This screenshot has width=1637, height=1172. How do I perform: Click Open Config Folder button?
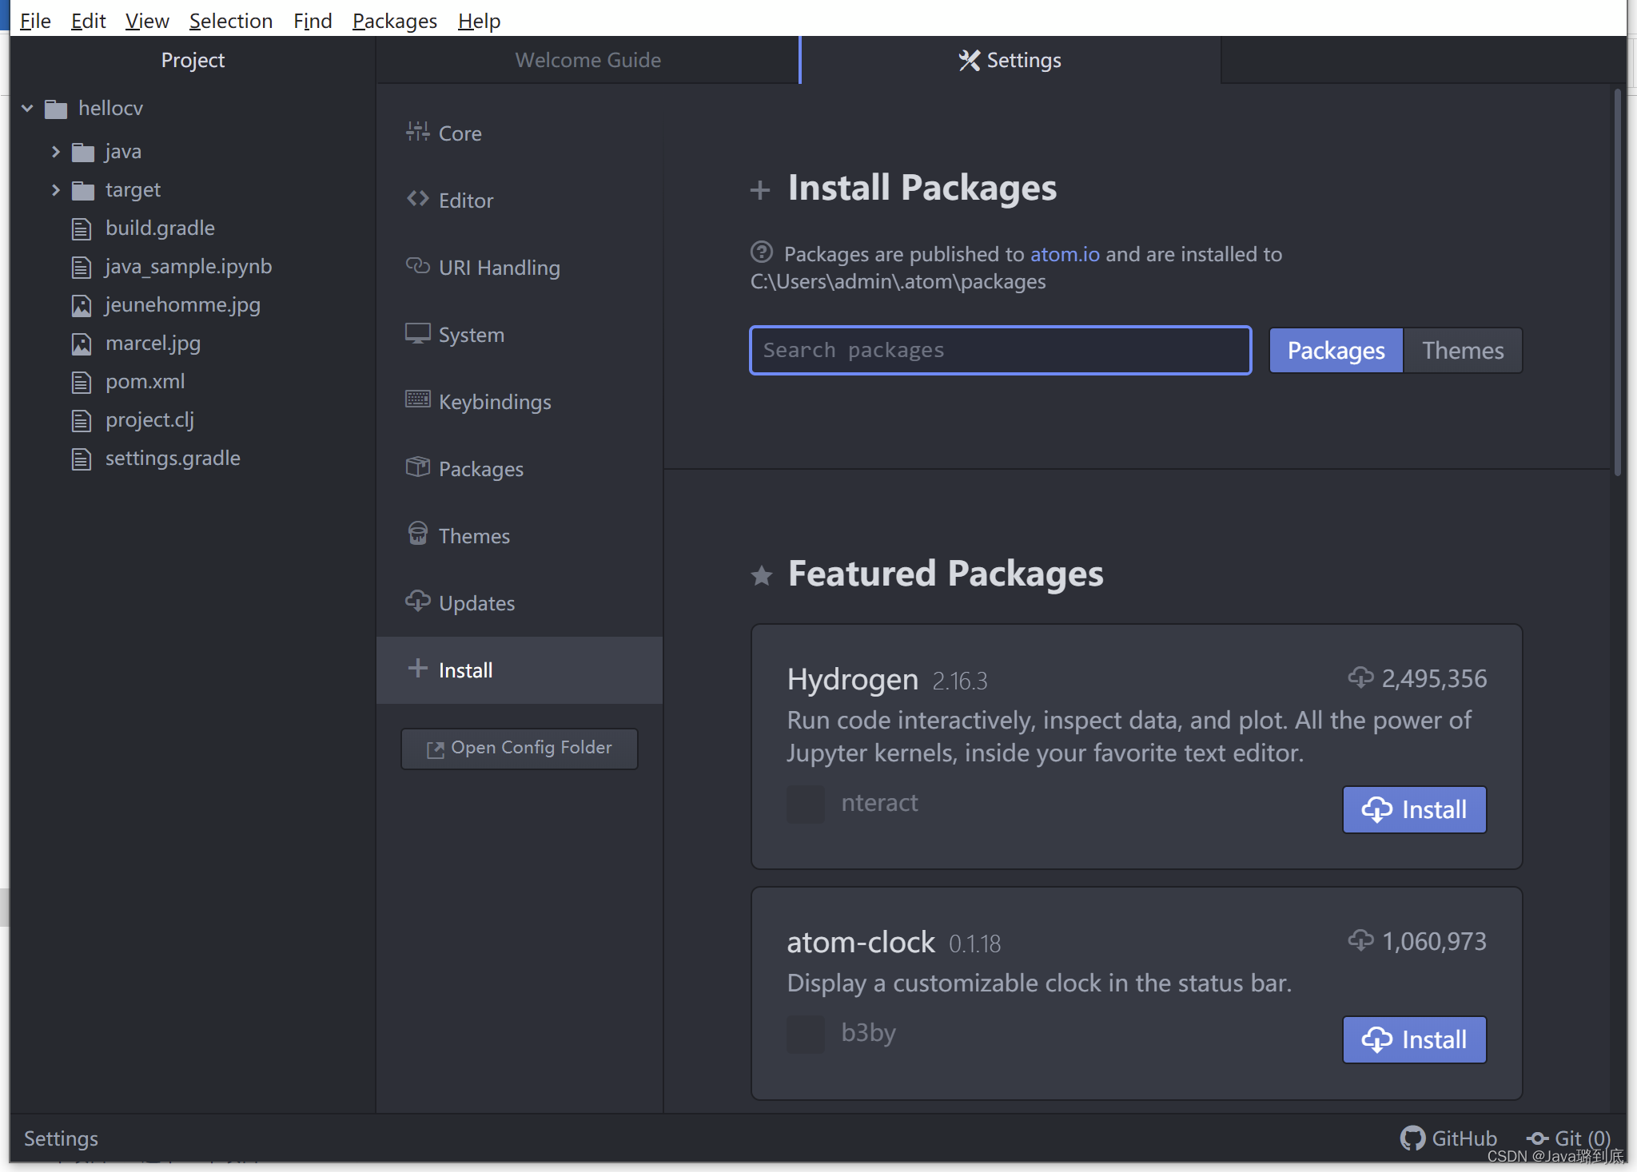pos(520,749)
